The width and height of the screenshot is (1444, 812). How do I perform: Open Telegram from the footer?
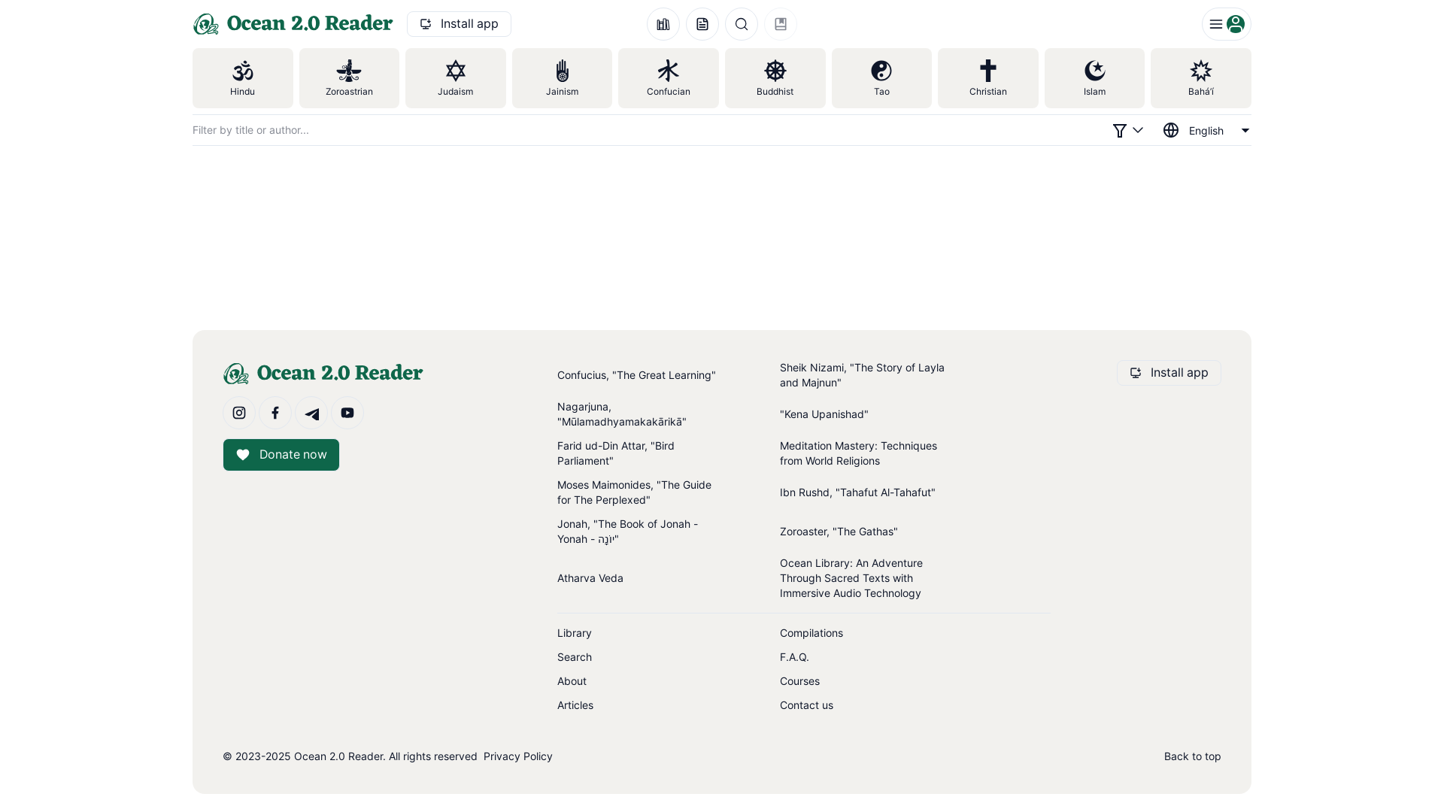coord(311,413)
